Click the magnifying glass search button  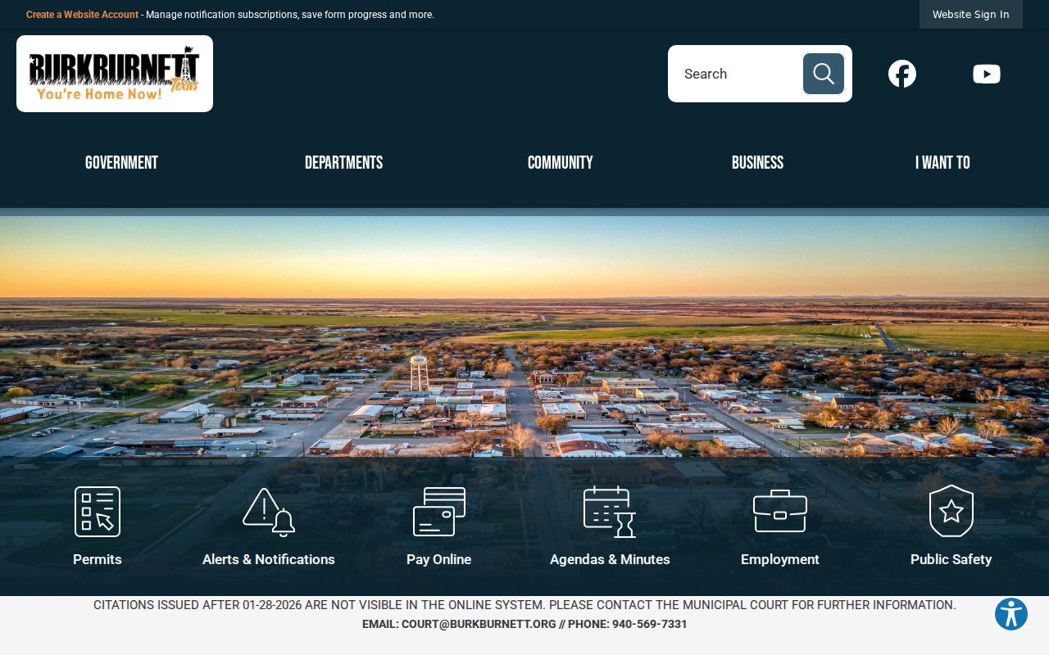(x=824, y=74)
